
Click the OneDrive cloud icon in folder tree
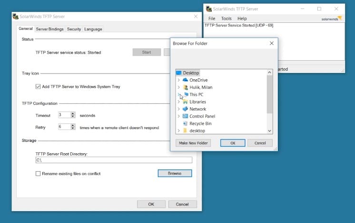pyautogui.click(x=185, y=80)
